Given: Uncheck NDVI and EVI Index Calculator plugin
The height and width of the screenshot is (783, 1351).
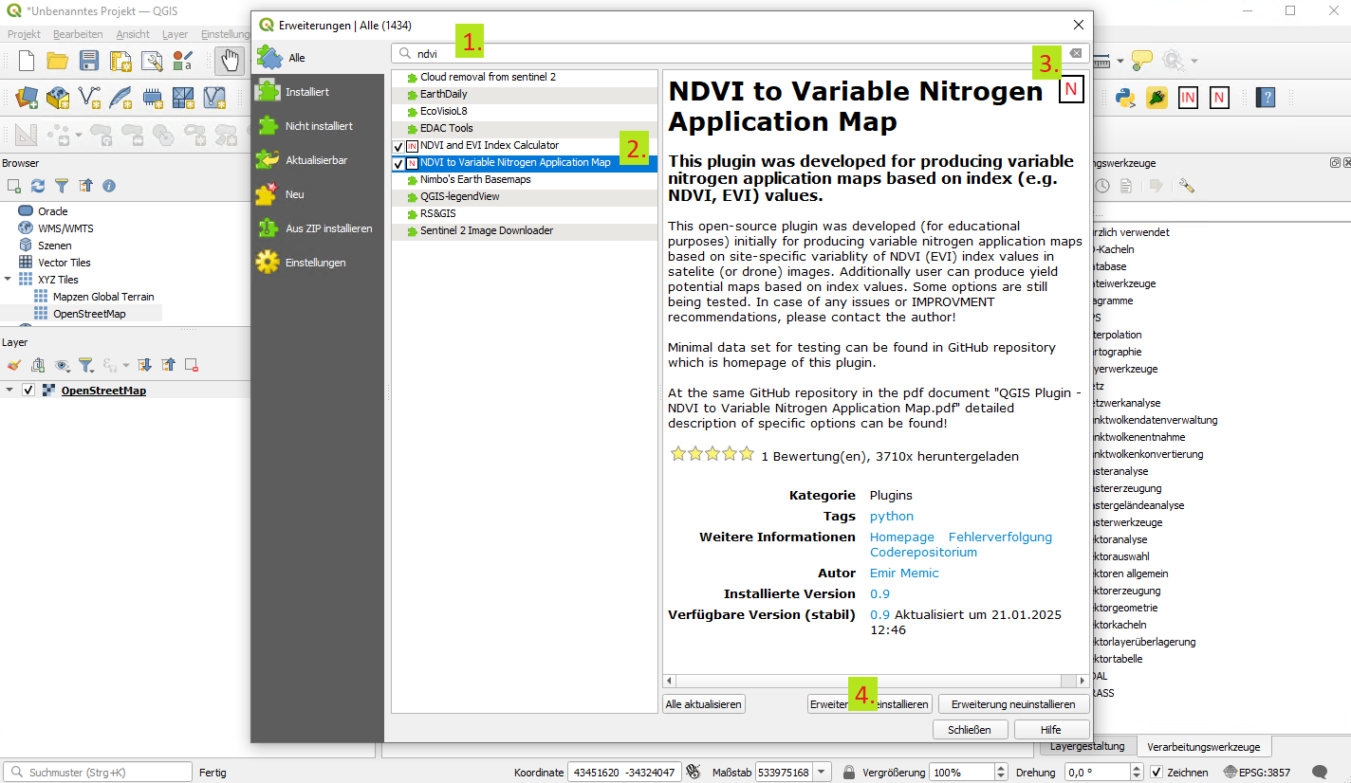Looking at the screenshot, I should click(x=398, y=146).
